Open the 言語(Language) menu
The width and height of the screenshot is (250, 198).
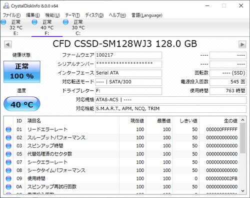point(147,16)
